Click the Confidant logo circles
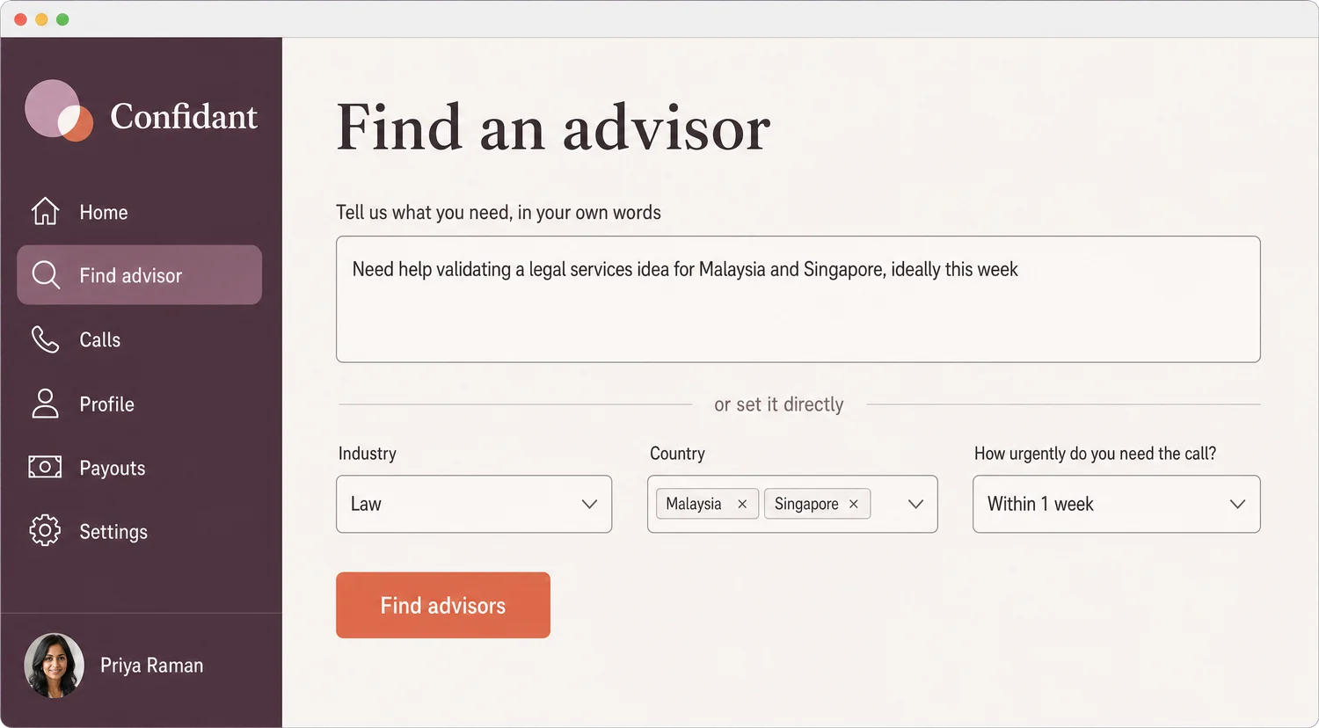Viewport: 1319px width, 728px height. 59,111
